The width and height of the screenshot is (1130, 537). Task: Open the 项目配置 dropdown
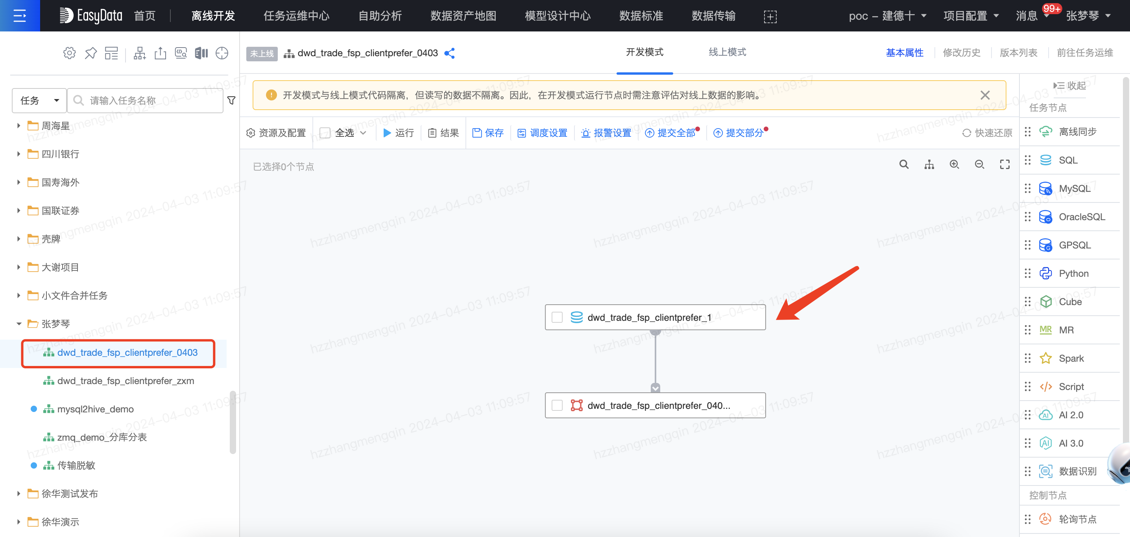(971, 16)
